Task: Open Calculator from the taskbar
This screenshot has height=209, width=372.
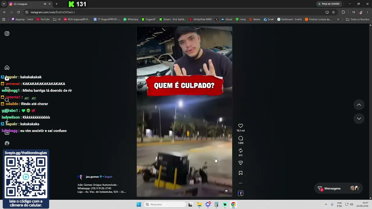Action: pos(216,204)
